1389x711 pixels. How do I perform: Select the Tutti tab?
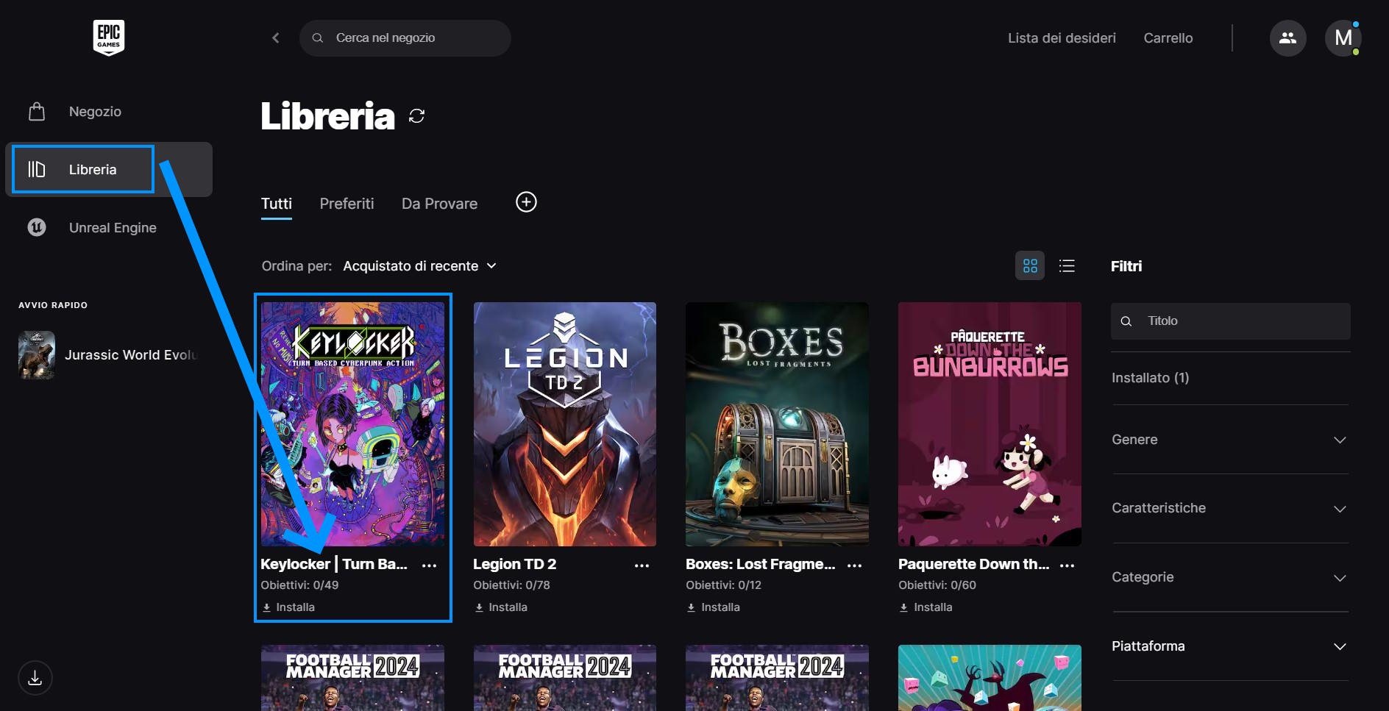point(277,204)
